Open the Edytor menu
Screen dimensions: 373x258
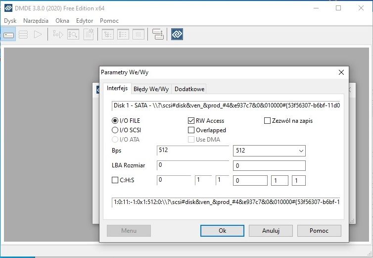[85, 21]
